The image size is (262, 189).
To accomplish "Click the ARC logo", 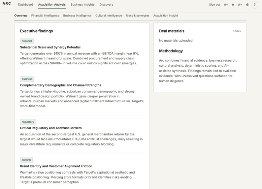I will point(7,4).
